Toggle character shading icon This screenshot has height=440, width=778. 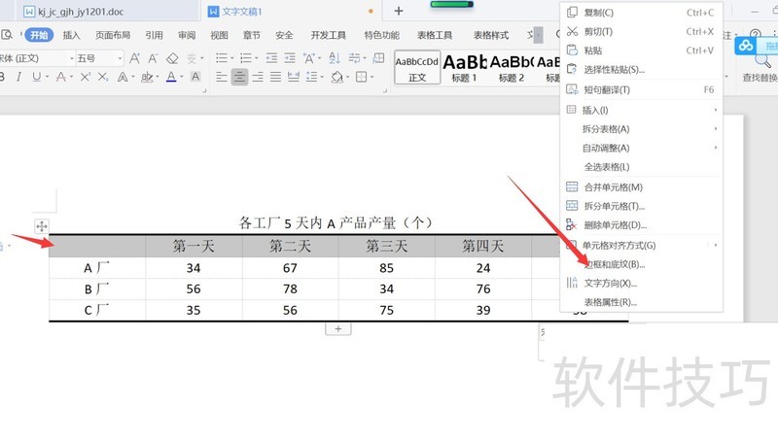tap(195, 77)
